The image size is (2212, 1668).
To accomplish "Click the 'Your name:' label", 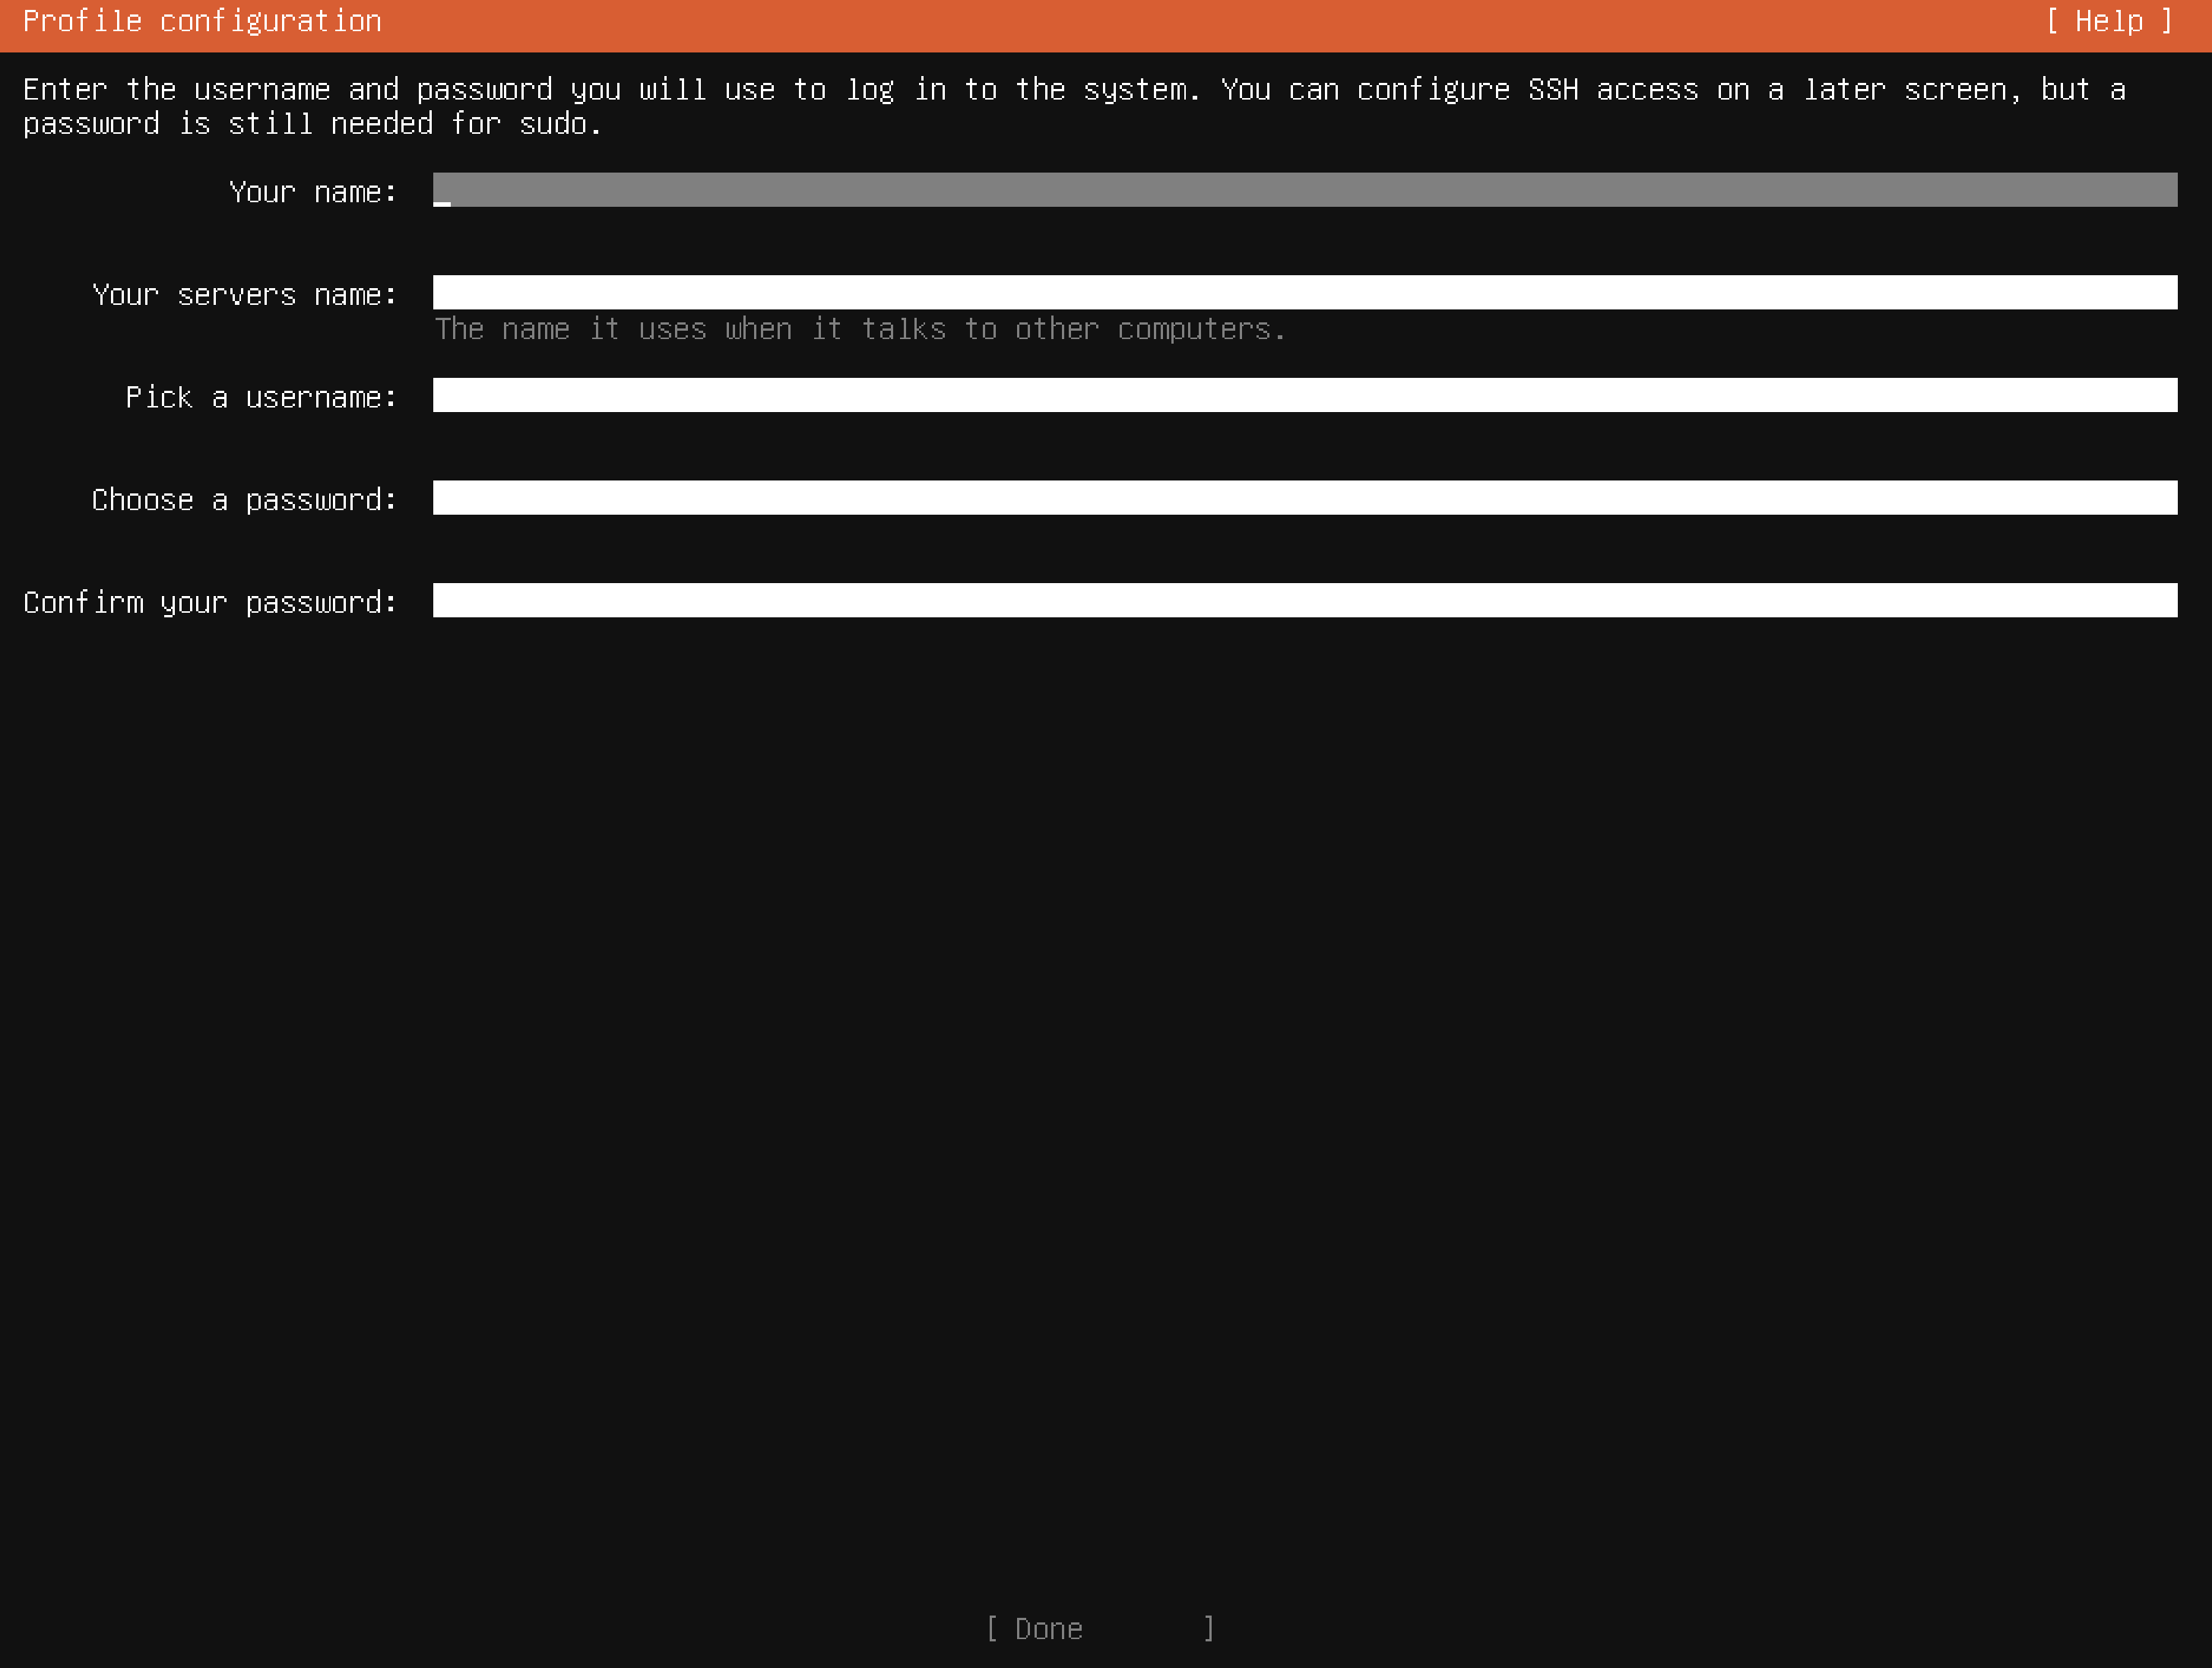I will (312, 192).
